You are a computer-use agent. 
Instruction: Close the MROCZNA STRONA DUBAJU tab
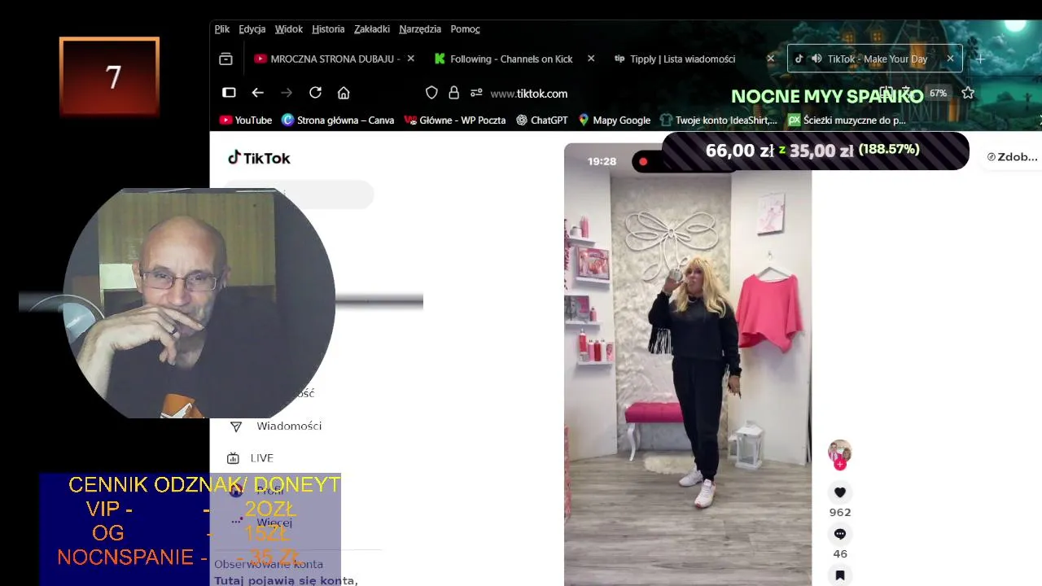[x=411, y=59]
